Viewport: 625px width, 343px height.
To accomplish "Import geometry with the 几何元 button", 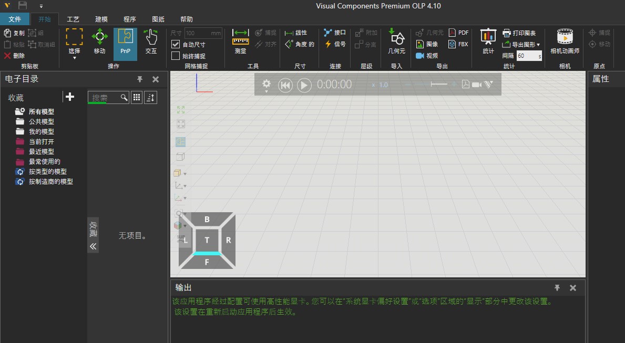I will click(396, 43).
